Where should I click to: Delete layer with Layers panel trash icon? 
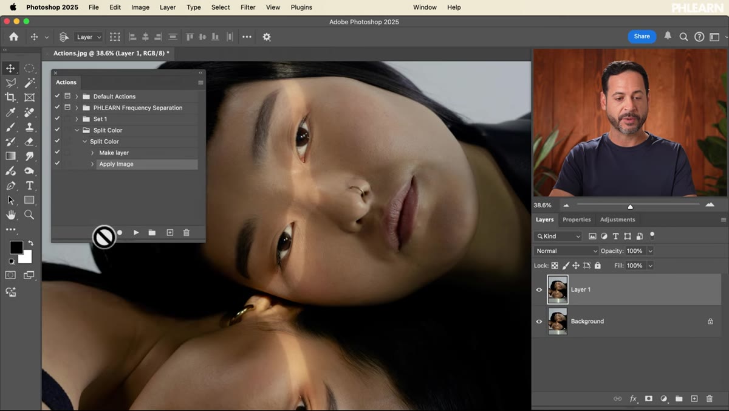[x=710, y=399]
